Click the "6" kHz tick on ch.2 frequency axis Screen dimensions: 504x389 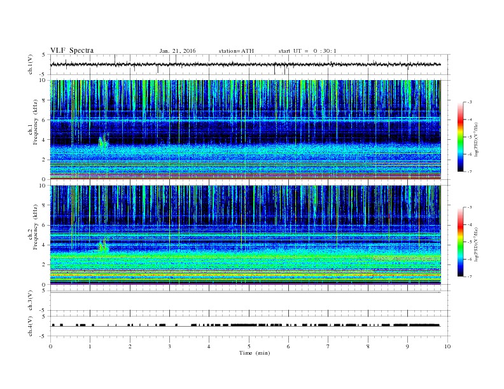coord(44,225)
